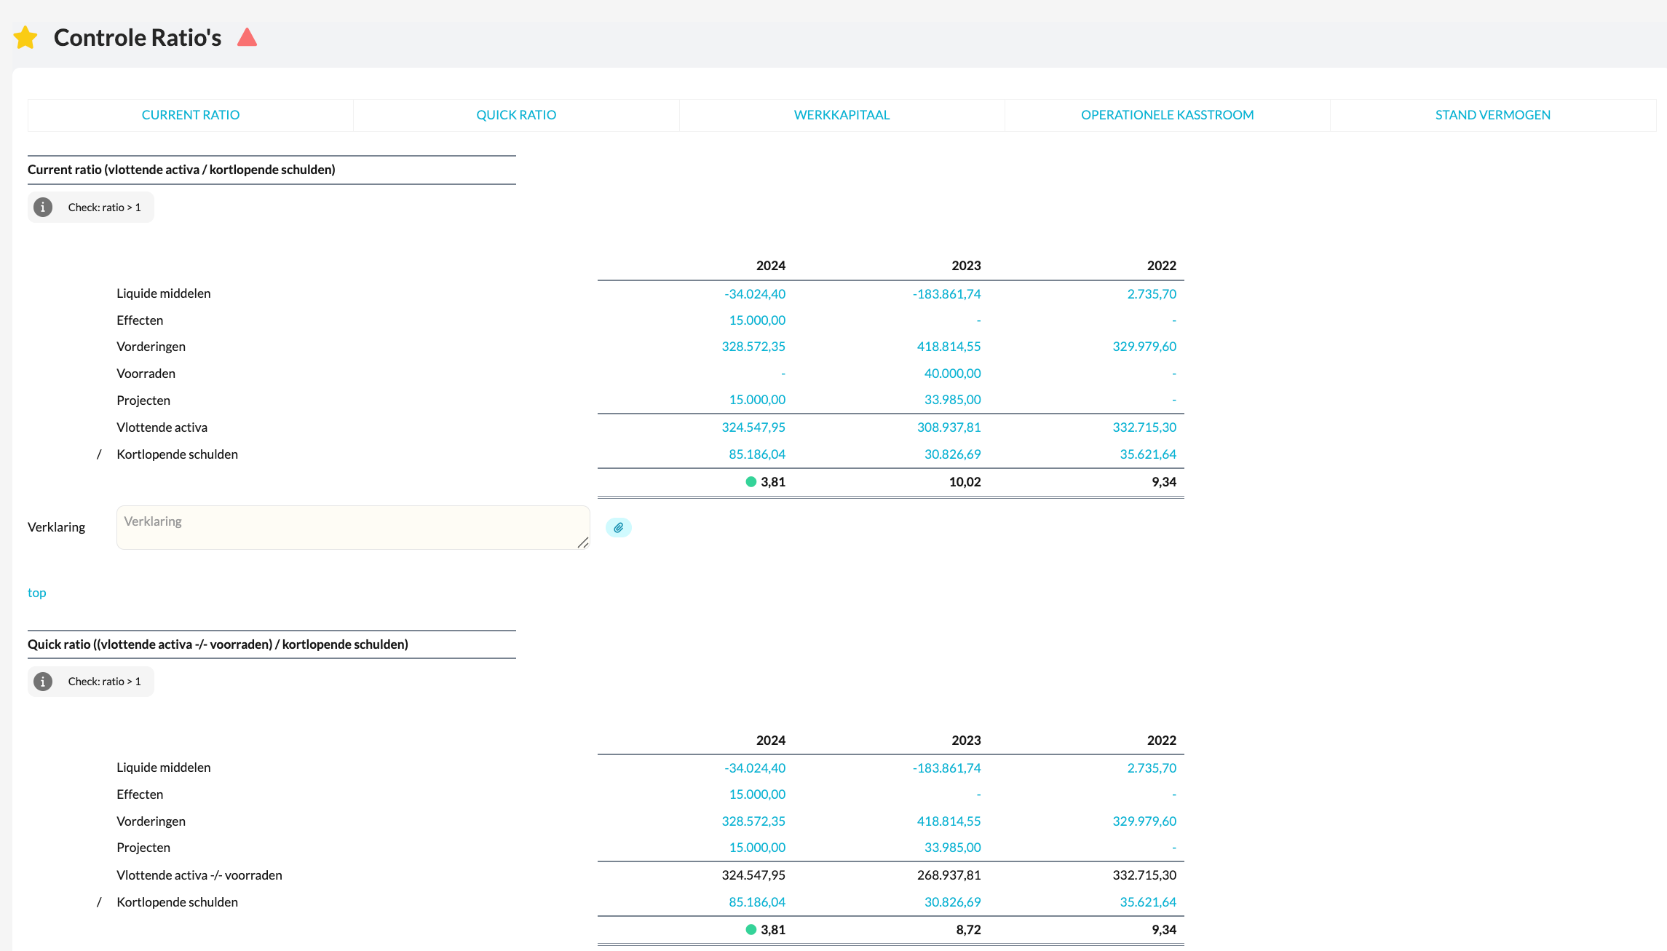Click the green status dot beside the 2024 Current ratio 3,81
The image size is (1667, 951).
tap(751, 481)
